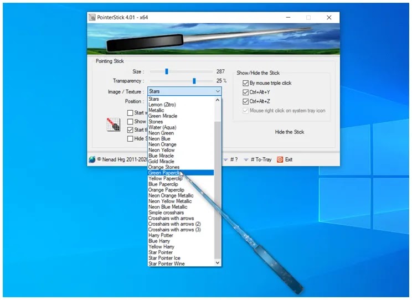Choose 'Stones' texture
This screenshot has width=412, height=300.
click(x=181, y=122)
